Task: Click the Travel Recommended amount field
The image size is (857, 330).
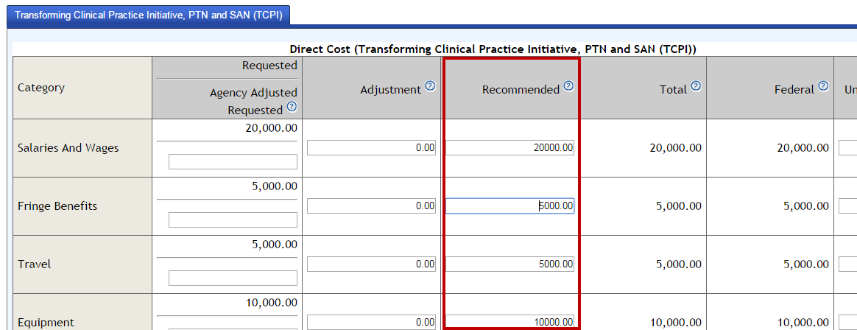Action: 509,264
